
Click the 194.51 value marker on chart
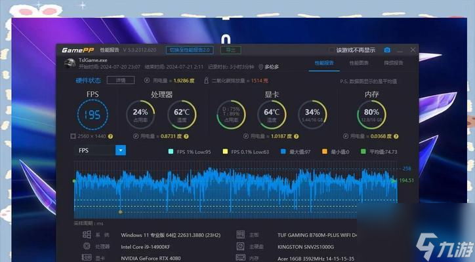(407, 180)
